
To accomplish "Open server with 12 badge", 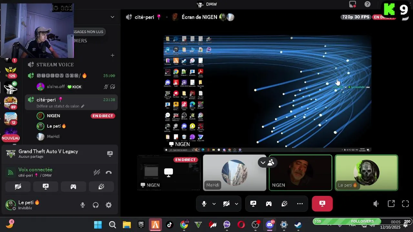I will click(10, 119).
